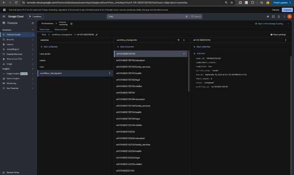Open Usage page in sidebar
The width and height of the screenshot is (294, 175).
(x=9, y=64)
